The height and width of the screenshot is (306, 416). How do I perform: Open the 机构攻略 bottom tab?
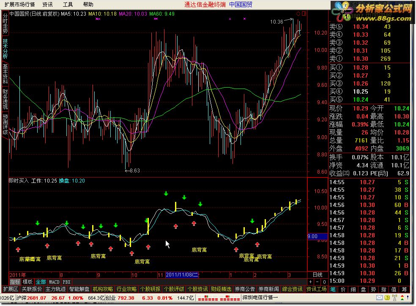(103, 289)
